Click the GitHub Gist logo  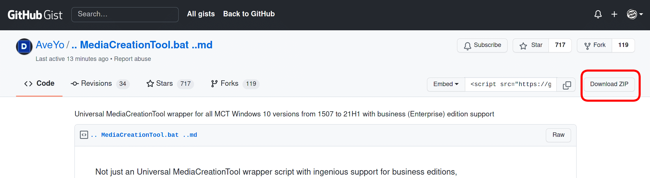pyautogui.click(x=35, y=15)
